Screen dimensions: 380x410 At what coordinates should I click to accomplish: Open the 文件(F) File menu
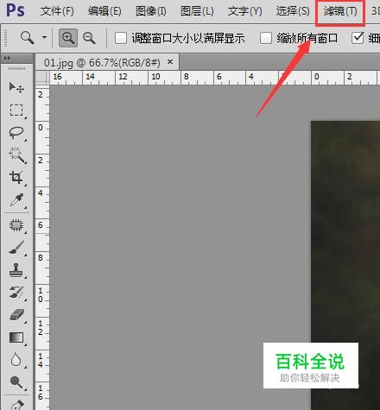(x=57, y=11)
